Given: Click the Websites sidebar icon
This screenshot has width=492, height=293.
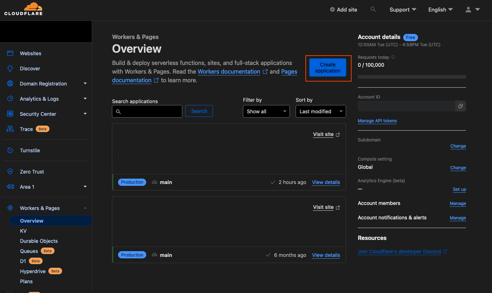Looking at the screenshot, I should [x=10, y=53].
